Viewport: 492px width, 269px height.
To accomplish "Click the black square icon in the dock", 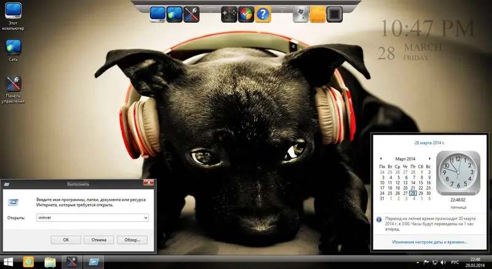I will tap(335, 14).
